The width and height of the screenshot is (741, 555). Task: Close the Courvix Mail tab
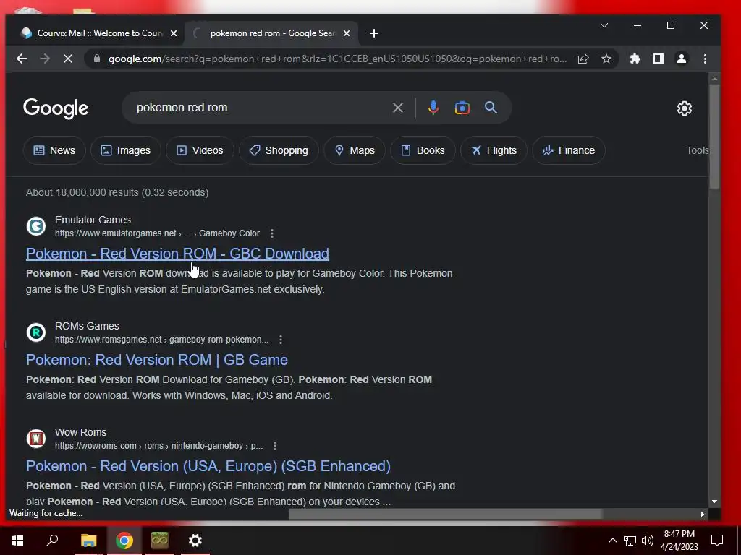click(174, 33)
